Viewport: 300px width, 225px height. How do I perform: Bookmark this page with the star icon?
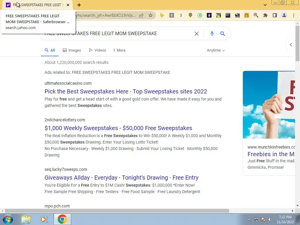pyautogui.click(x=151, y=15)
